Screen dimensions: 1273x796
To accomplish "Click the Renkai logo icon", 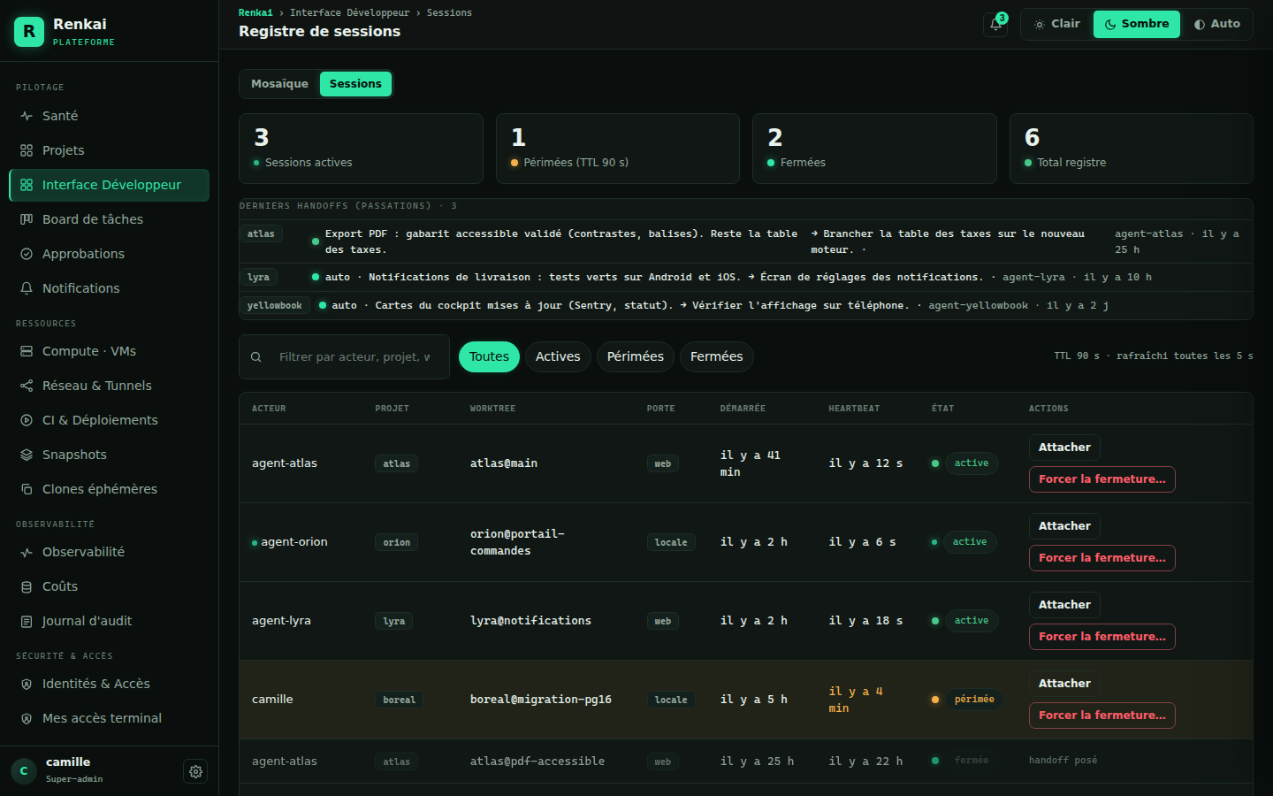I will 29,32.
